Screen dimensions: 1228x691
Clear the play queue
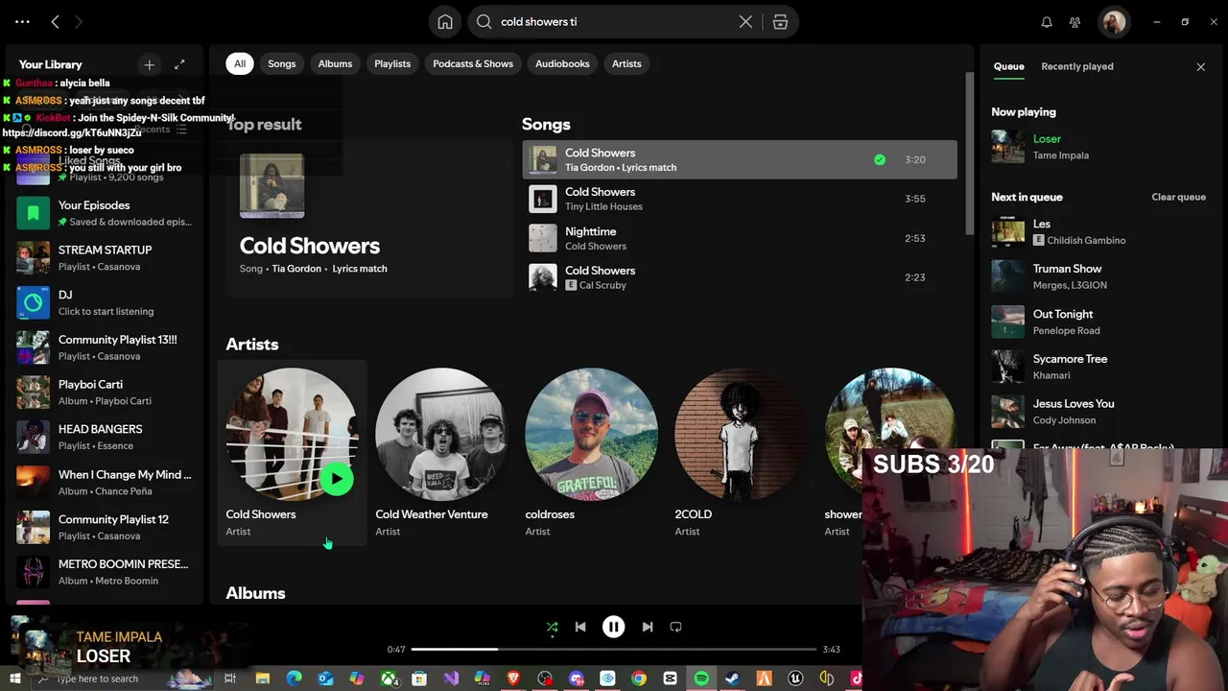[x=1178, y=197]
